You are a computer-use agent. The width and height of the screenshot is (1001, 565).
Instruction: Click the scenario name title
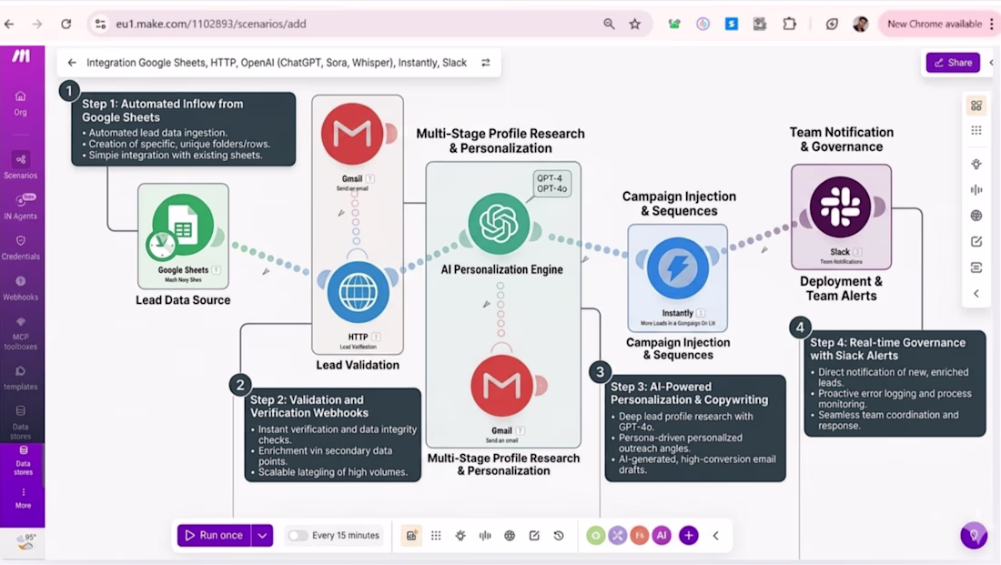[277, 63]
